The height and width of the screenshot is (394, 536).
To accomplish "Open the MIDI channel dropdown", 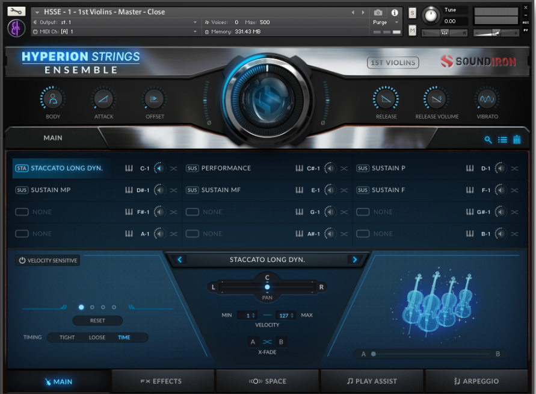I will [x=195, y=31].
